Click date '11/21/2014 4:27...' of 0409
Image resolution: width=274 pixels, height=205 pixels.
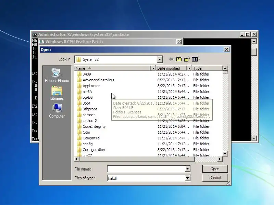pos(173,74)
